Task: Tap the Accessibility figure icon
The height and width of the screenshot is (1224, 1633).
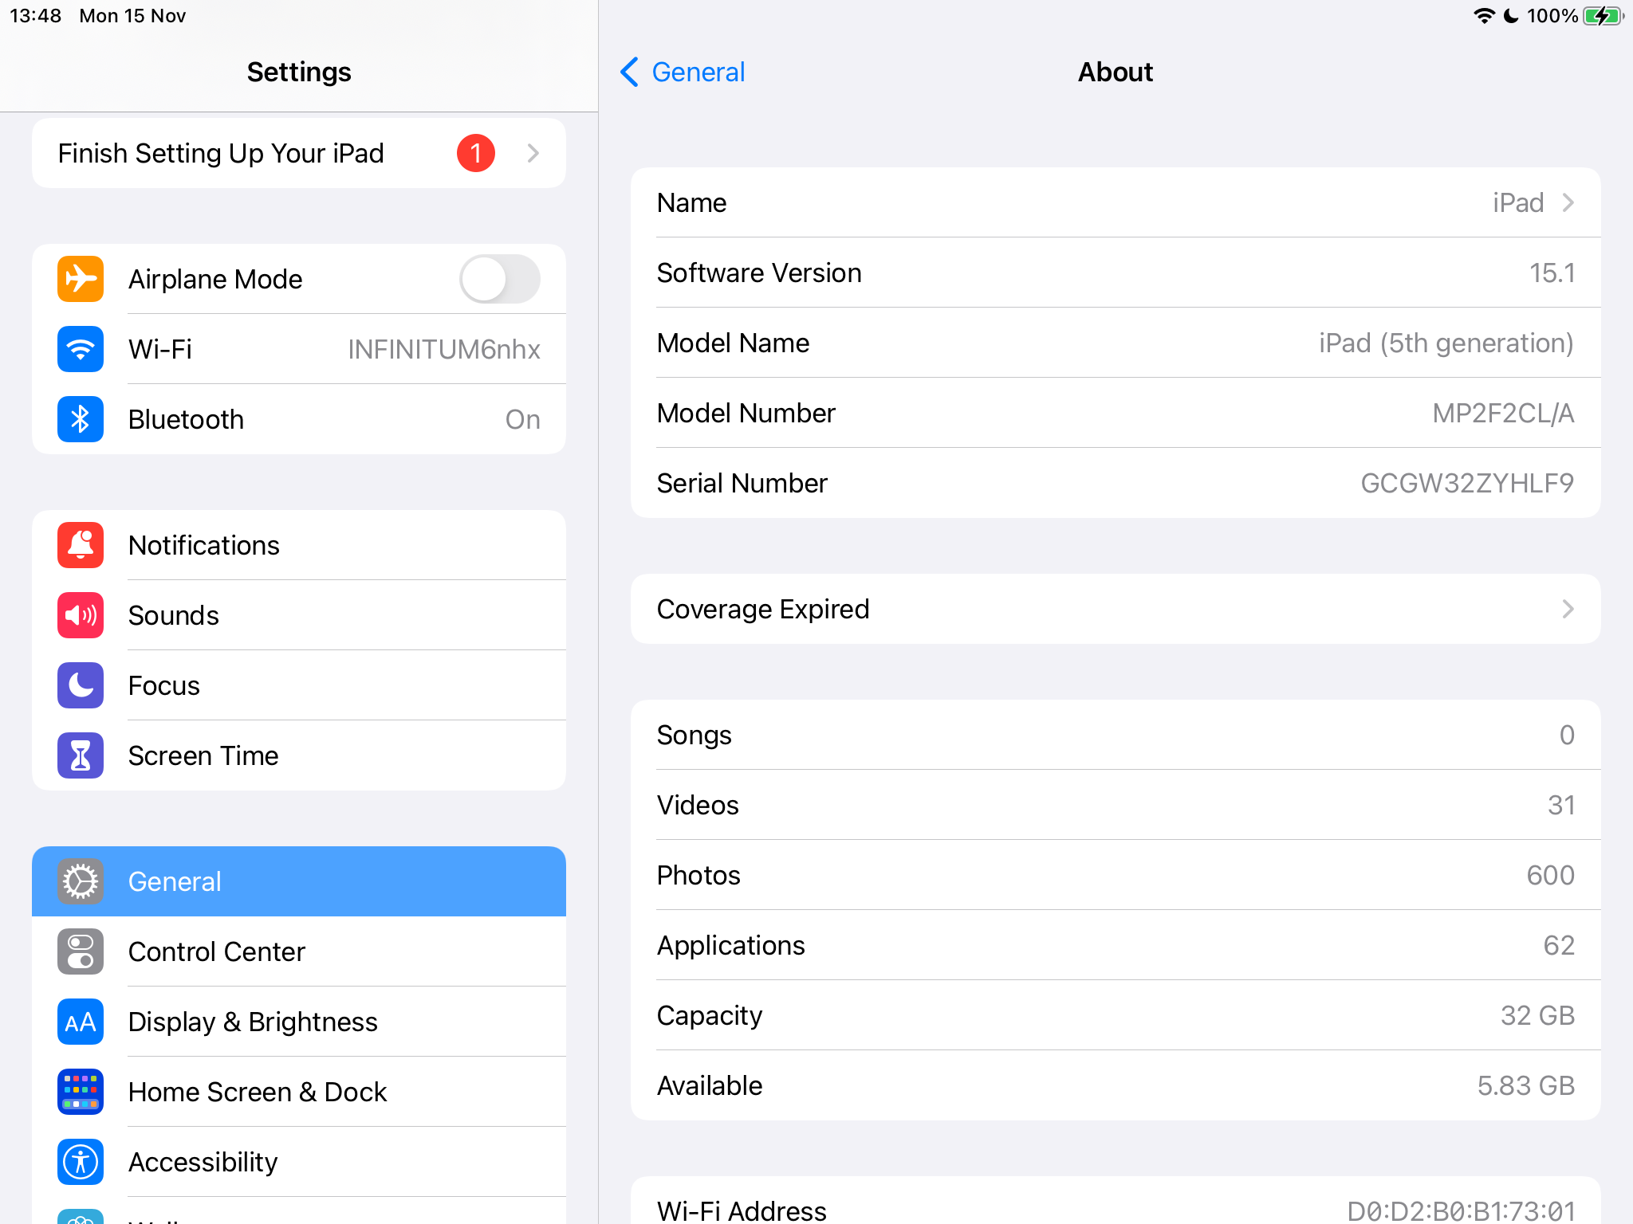Action: tap(81, 1162)
